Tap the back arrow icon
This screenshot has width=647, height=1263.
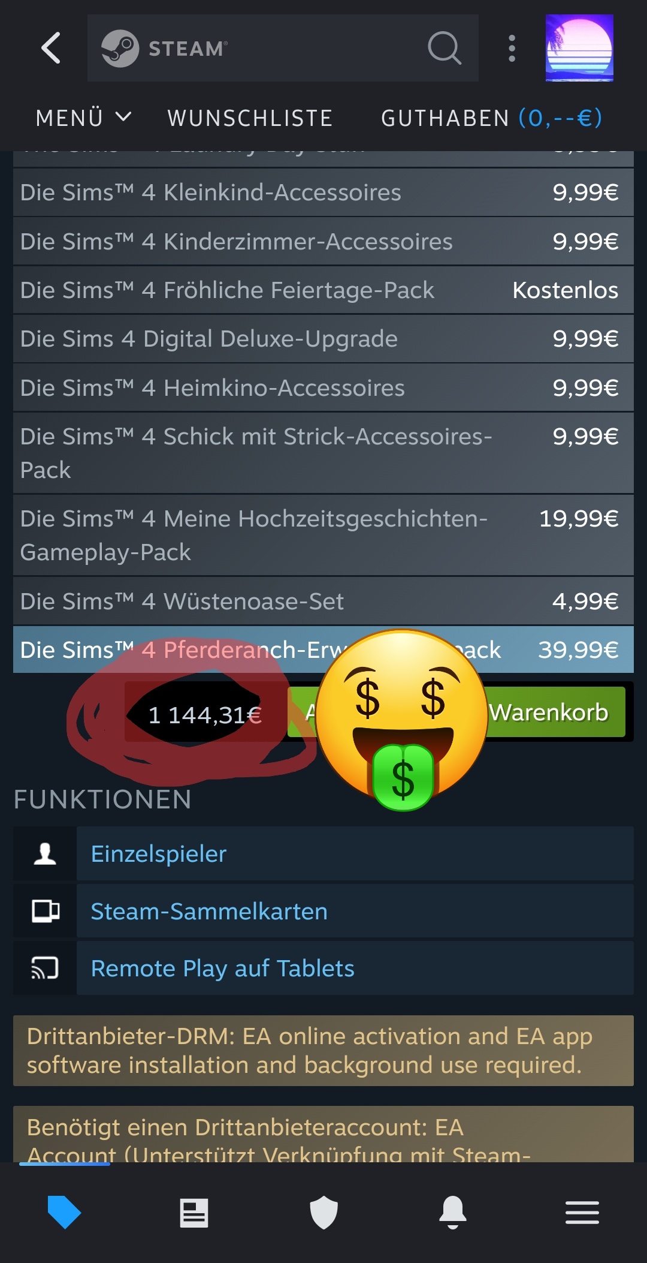52,48
